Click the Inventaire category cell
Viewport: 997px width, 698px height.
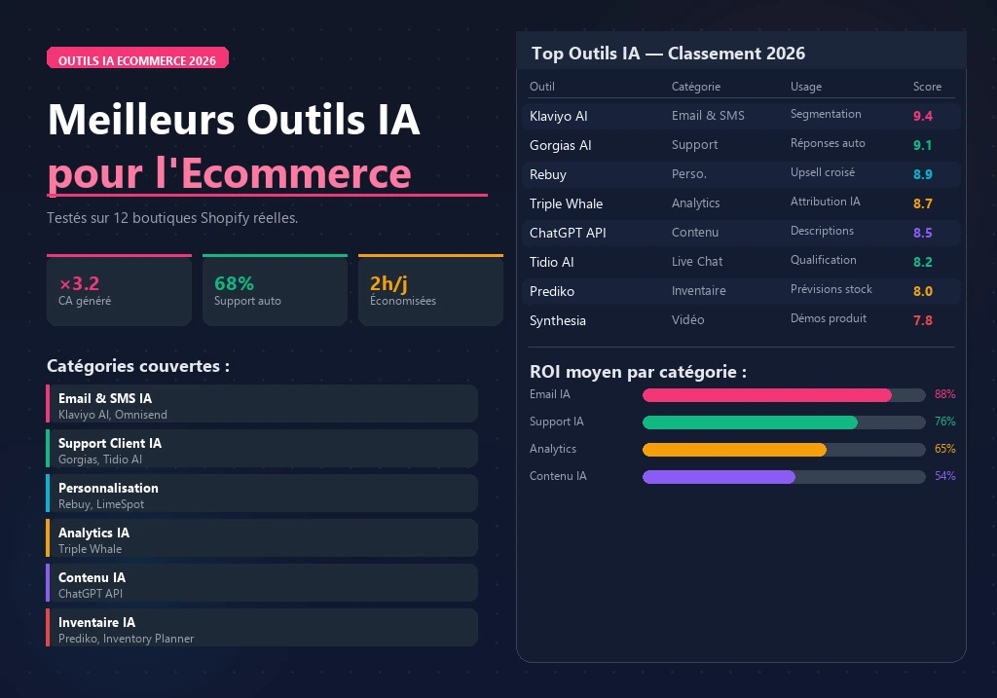pos(698,290)
